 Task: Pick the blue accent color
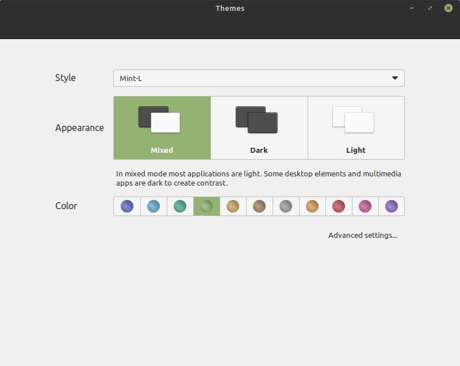pyautogui.click(x=127, y=206)
